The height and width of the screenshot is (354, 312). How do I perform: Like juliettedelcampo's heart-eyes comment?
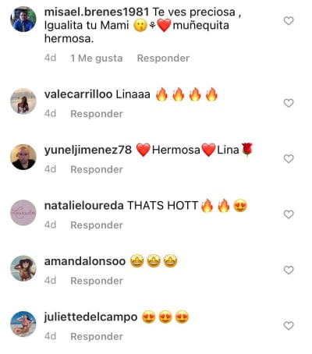pyautogui.click(x=289, y=326)
